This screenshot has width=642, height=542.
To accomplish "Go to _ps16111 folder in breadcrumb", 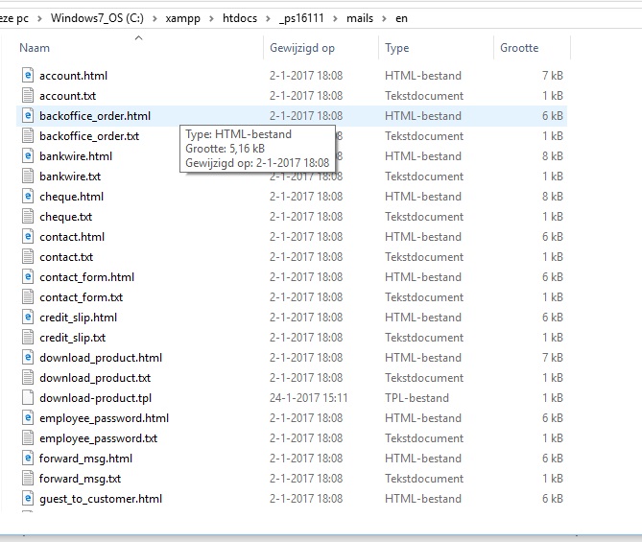I will click(301, 18).
